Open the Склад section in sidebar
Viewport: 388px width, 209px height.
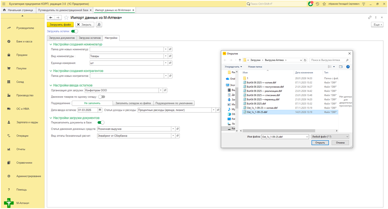(x=20, y=82)
